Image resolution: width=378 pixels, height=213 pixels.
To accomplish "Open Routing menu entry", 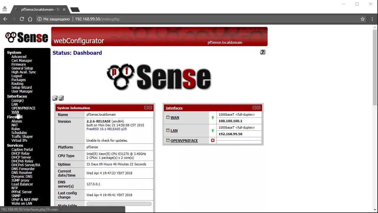I will coord(17,84).
